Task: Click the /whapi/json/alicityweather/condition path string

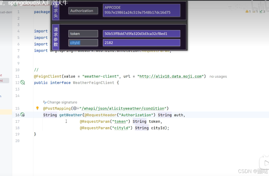Action: coord(123,109)
